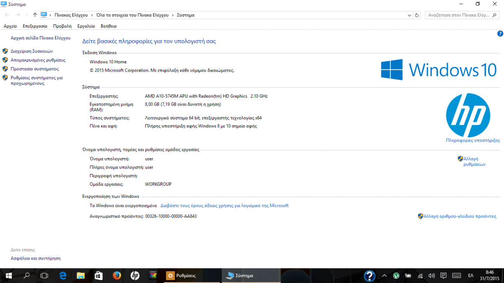Click the question mark icon in taskbar
Screen dimensions: 504x283
(370, 275)
